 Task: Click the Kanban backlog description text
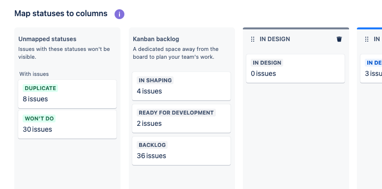(176, 53)
